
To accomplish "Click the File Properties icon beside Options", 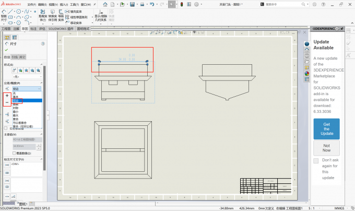I will pos(189,4).
